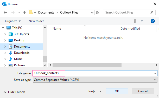This screenshot has width=159, height=98.
Task: Click the horizontal scrollbar left arrow
Action: [x=50, y=65]
